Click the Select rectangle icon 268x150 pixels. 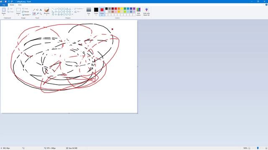click(x=18, y=10)
